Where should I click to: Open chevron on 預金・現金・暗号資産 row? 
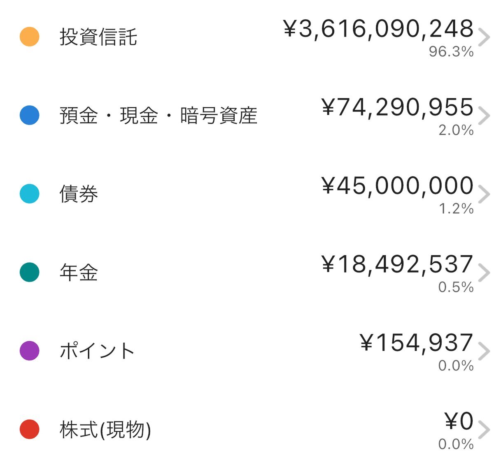(485, 116)
